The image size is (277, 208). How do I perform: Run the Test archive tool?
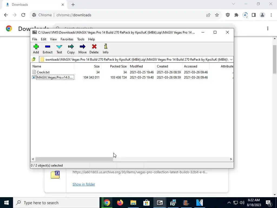tap(59, 49)
